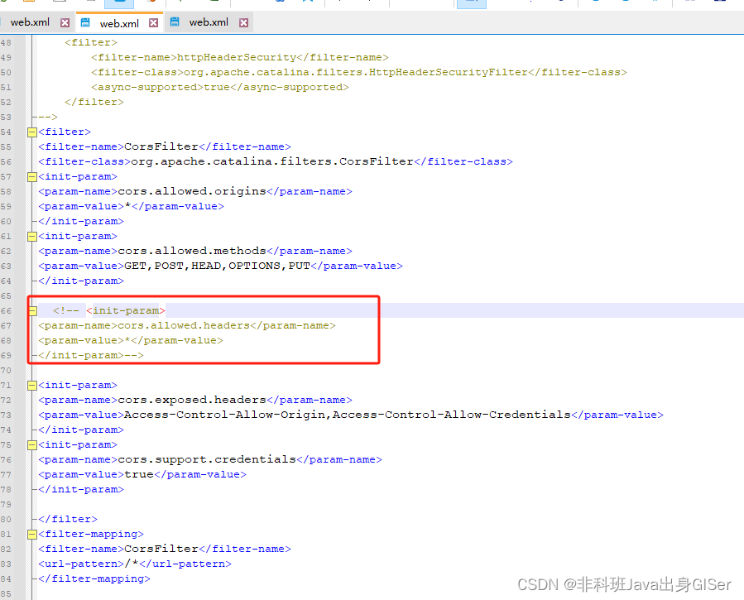
Task: Click the cors.allowed.methods param-name
Action: tap(192, 251)
